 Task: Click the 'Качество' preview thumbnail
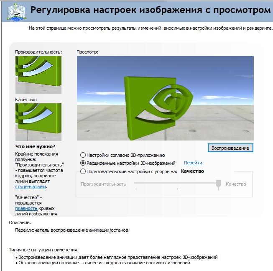click(x=38, y=122)
